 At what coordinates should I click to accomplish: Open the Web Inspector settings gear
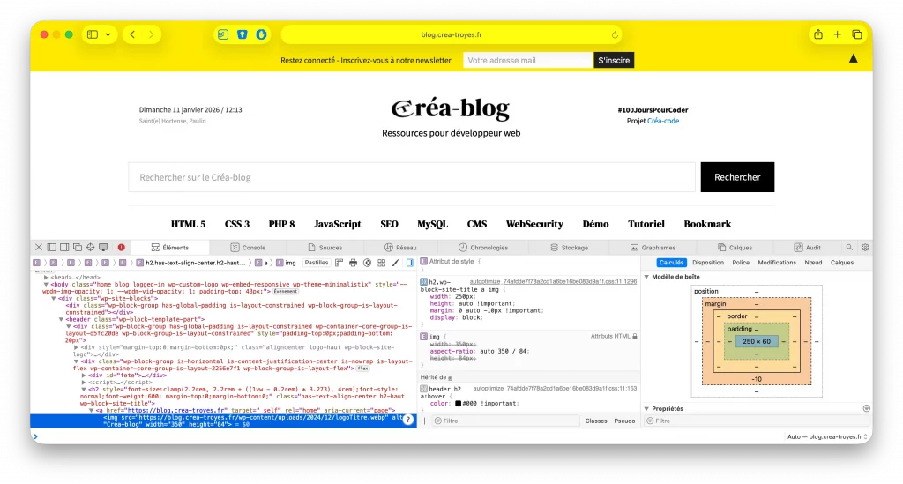[865, 248]
